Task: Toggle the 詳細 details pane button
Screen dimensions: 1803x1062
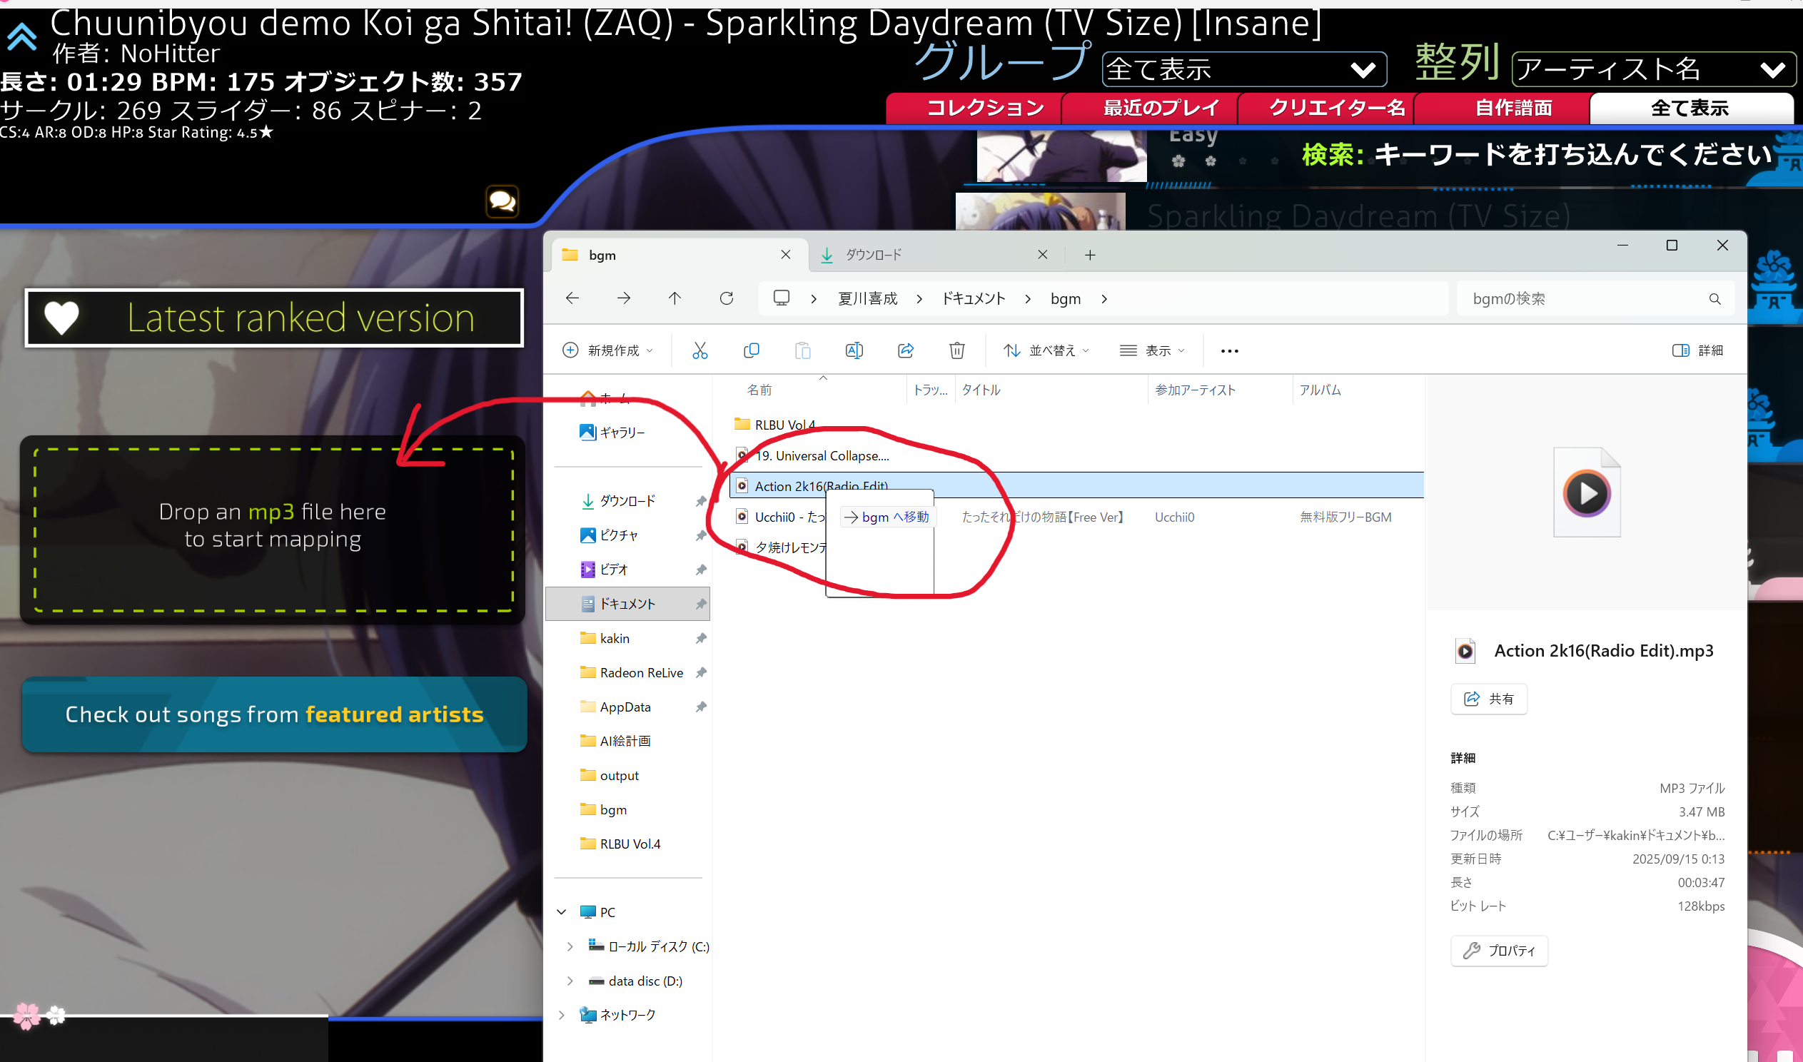Action: click(x=1697, y=350)
